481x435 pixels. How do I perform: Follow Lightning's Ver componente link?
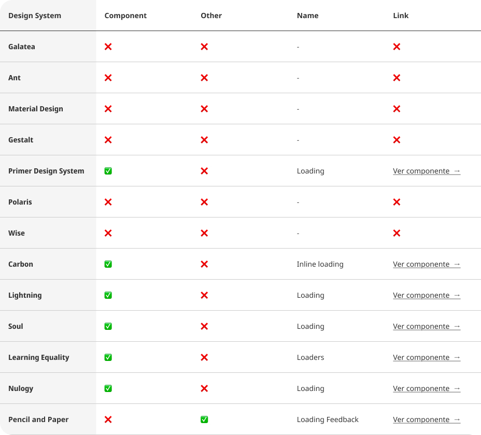427,295
